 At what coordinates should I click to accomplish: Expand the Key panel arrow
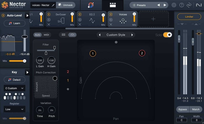[27, 72]
